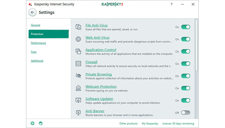
Task: Enable the Anti-Banner toggle
Action: click(185, 113)
